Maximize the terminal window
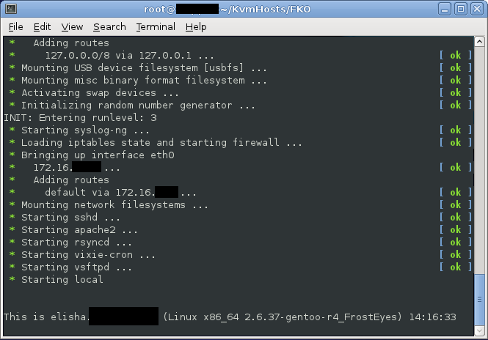This screenshot has width=488, height=340. coord(461,9)
